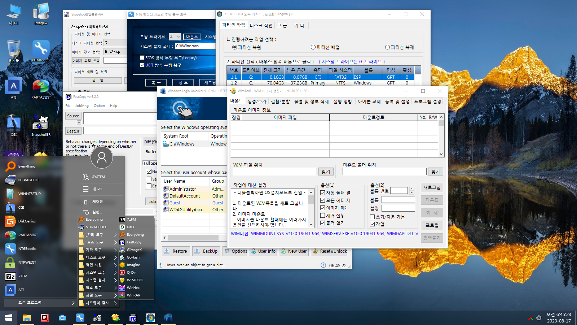Click the 마운트 폴더 위치 input field

(384, 172)
